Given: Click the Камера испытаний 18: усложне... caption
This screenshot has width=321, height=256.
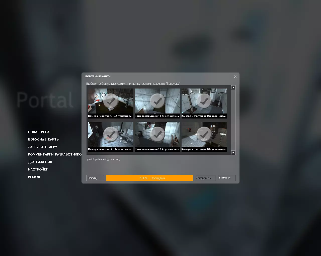Looking at the screenshot, I should 203,149.
